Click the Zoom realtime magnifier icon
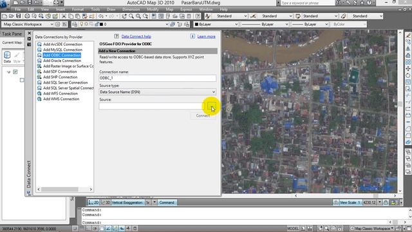The width and height of the screenshot is (412, 232). (x=131, y=16)
